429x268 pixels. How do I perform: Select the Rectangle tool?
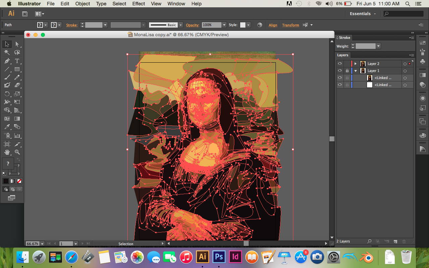coord(17,69)
